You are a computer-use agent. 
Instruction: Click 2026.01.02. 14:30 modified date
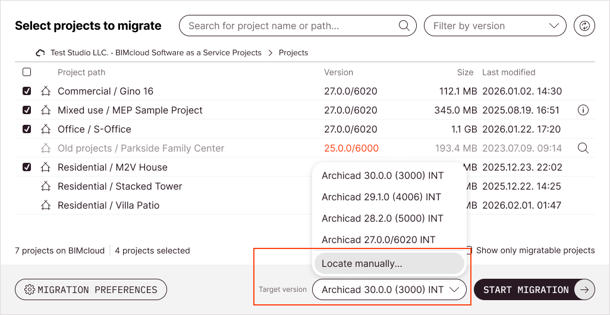point(522,92)
